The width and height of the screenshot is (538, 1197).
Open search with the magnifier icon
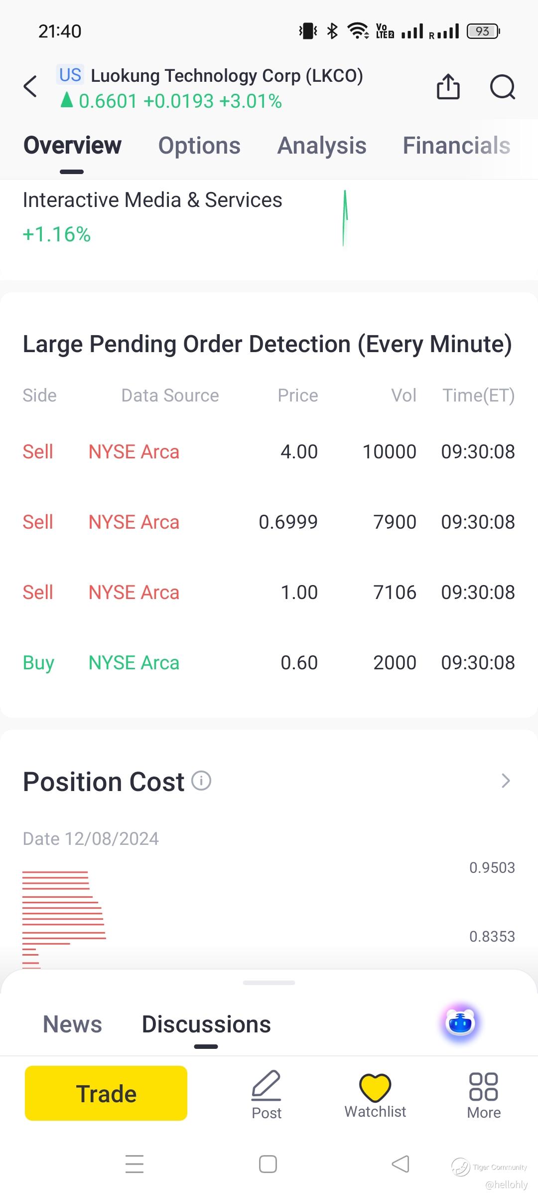point(502,87)
